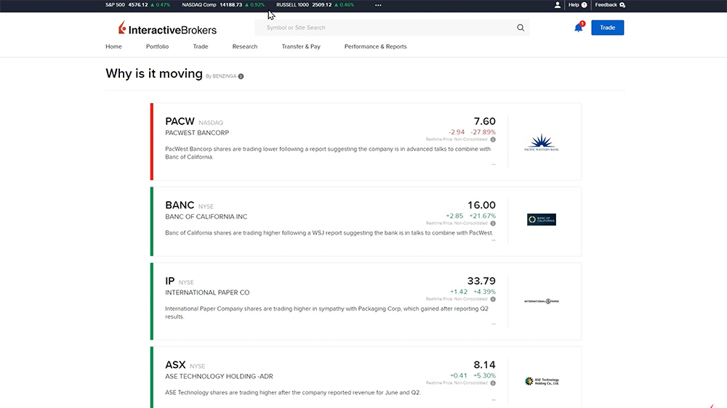Open the ASX ticker symbol
The image size is (727, 408).
(175, 365)
